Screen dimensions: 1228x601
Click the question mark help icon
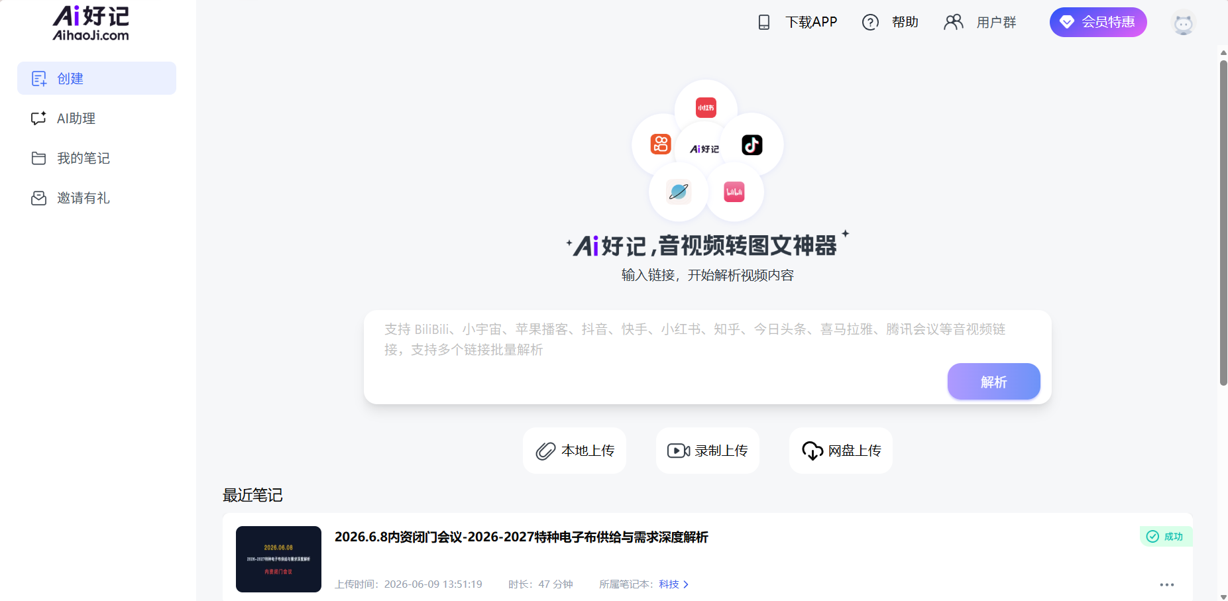pyautogui.click(x=870, y=23)
